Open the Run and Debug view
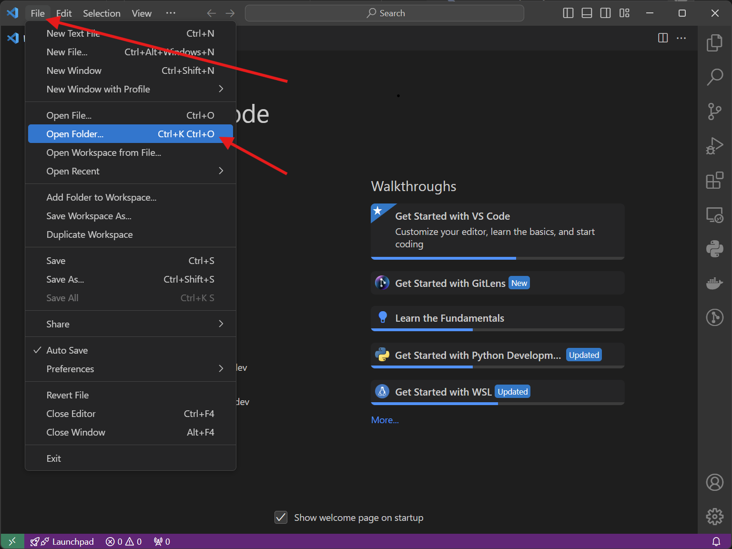 pyautogui.click(x=714, y=146)
